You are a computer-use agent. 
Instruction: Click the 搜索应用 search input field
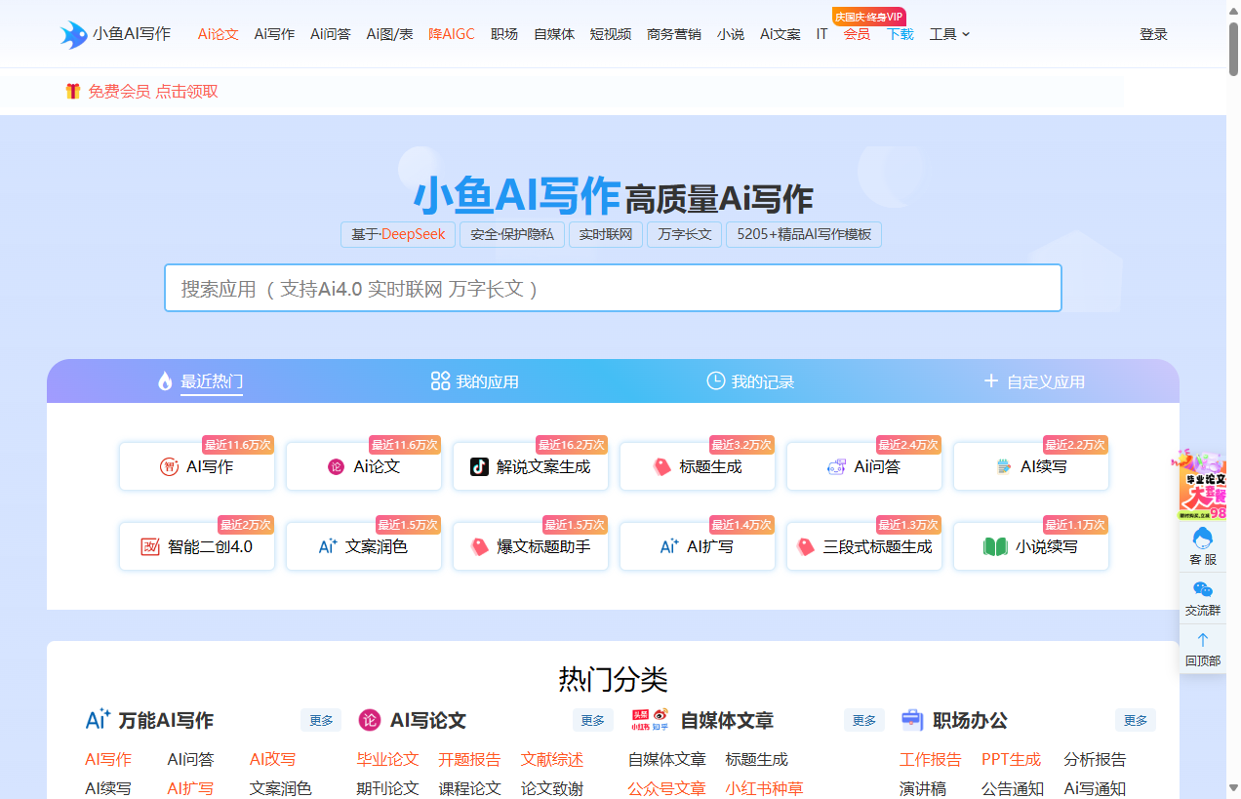[613, 289]
